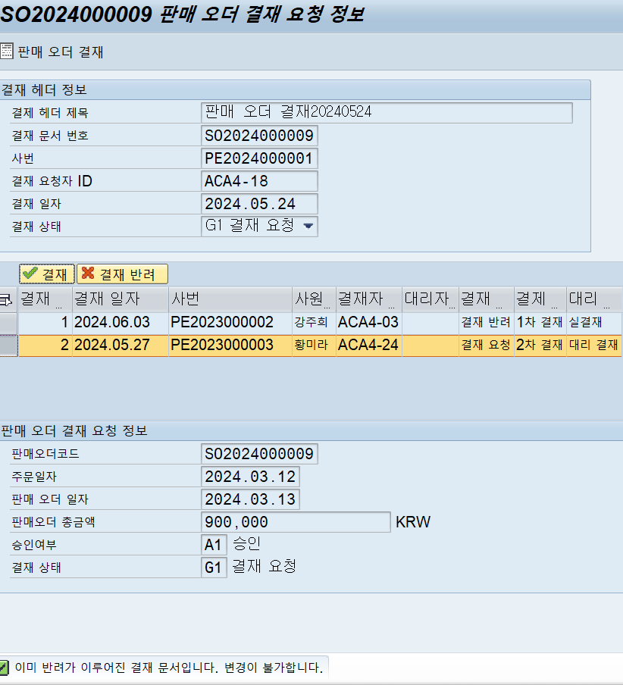Select the 결재 반려 status cell in row 1

tap(486, 323)
